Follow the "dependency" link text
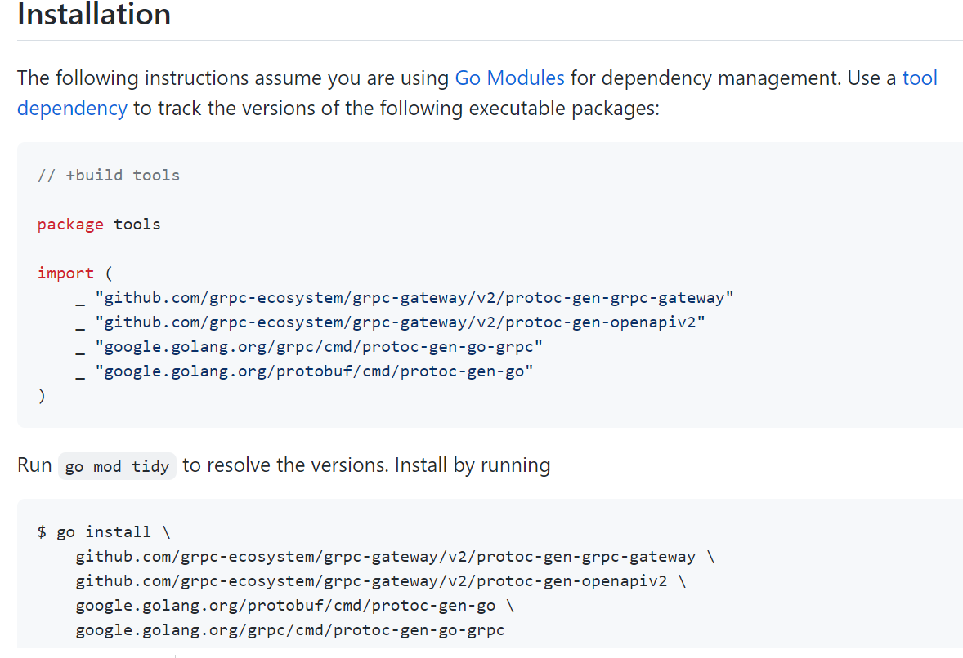 coord(72,108)
